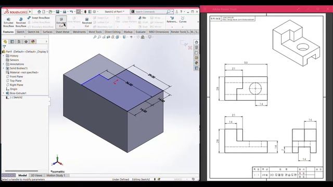Select Front Plane in the feature tree
The height and width of the screenshot is (187, 333).
16,76
